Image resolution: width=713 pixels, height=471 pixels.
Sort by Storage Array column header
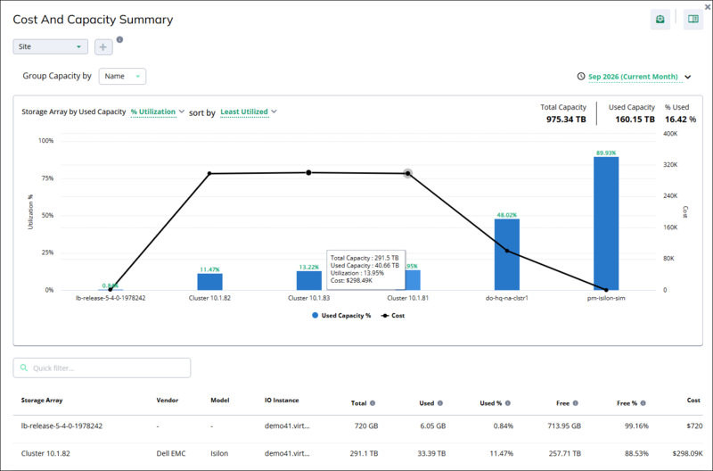(x=42, y=401)
